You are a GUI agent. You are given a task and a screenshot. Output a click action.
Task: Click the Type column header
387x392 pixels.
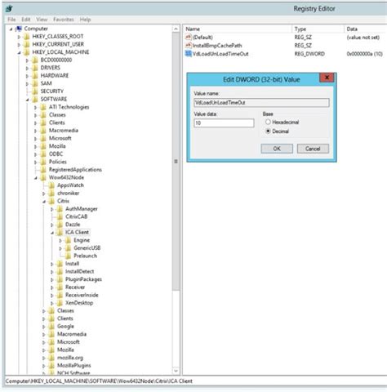coord(318,29)
